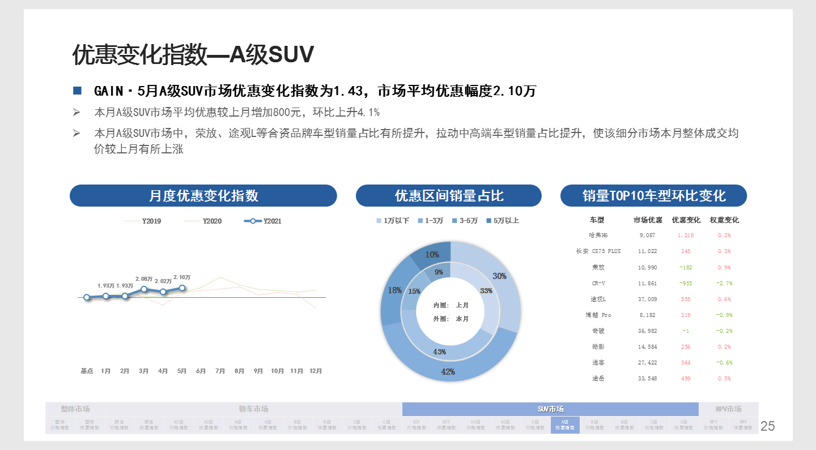Click the 月度优惠变化指数 header banner
The image size is (816, 450).
pyautogui.click(x=203, y=195)
